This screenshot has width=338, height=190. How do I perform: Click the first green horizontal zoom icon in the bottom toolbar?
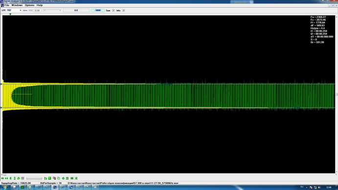pyautogui.click(x=2, y=178)
